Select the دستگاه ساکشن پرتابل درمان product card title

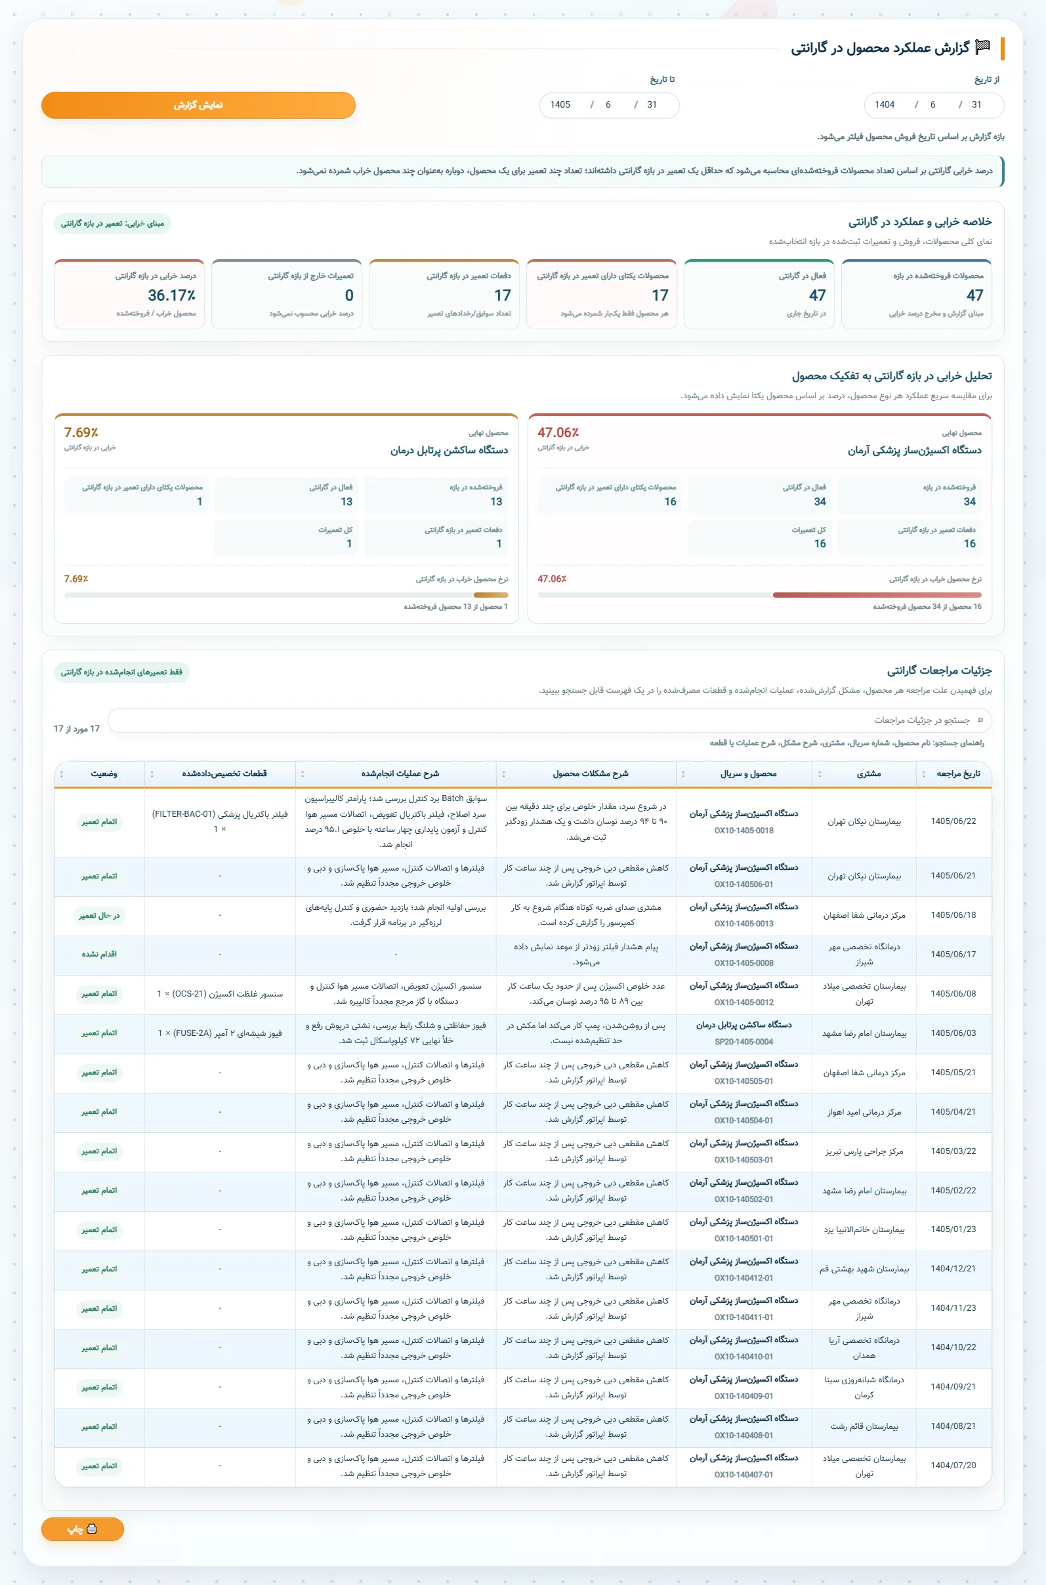(x=449, y=451)
